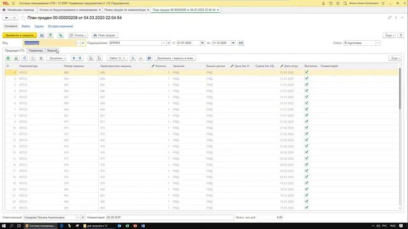
Task: Cancel search icon next to the magnifier
Action: (141, 58)
